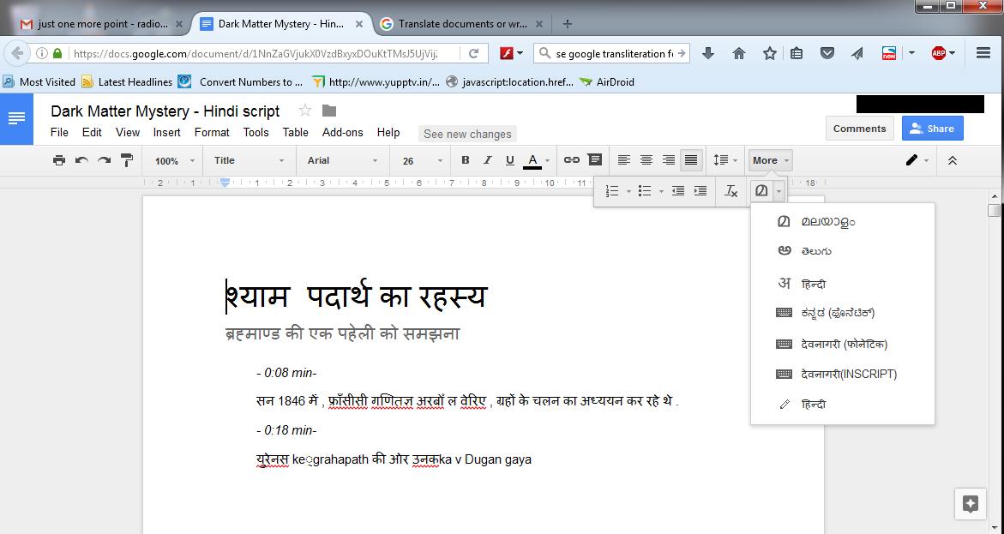Open the Table menu
1004x534 pixels.
[295, 133]
